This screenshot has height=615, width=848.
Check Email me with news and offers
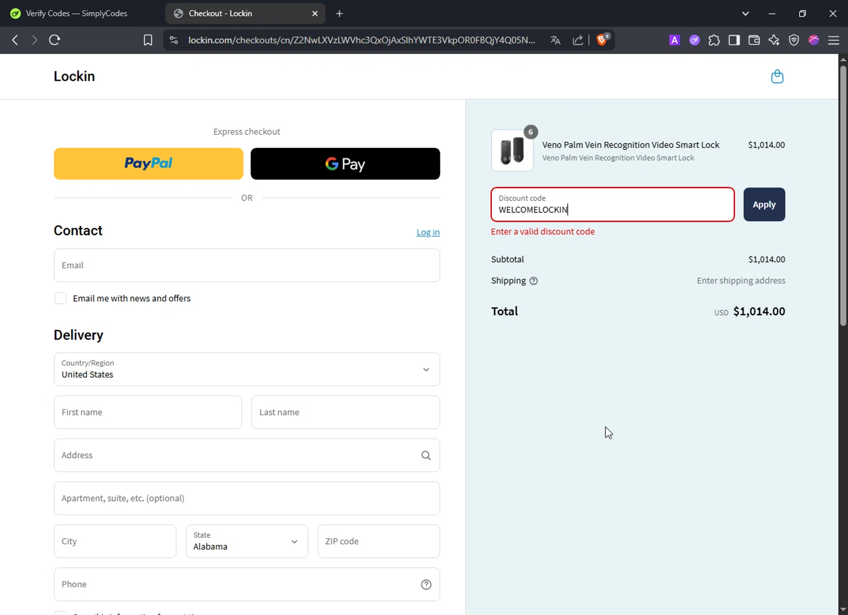[60, 298]
